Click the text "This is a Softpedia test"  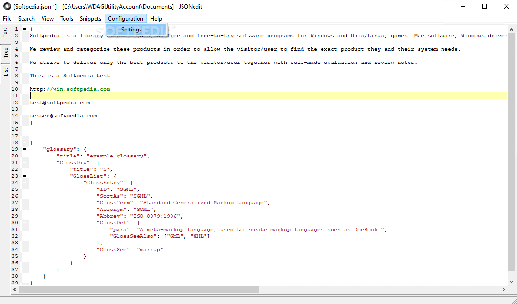70,76
